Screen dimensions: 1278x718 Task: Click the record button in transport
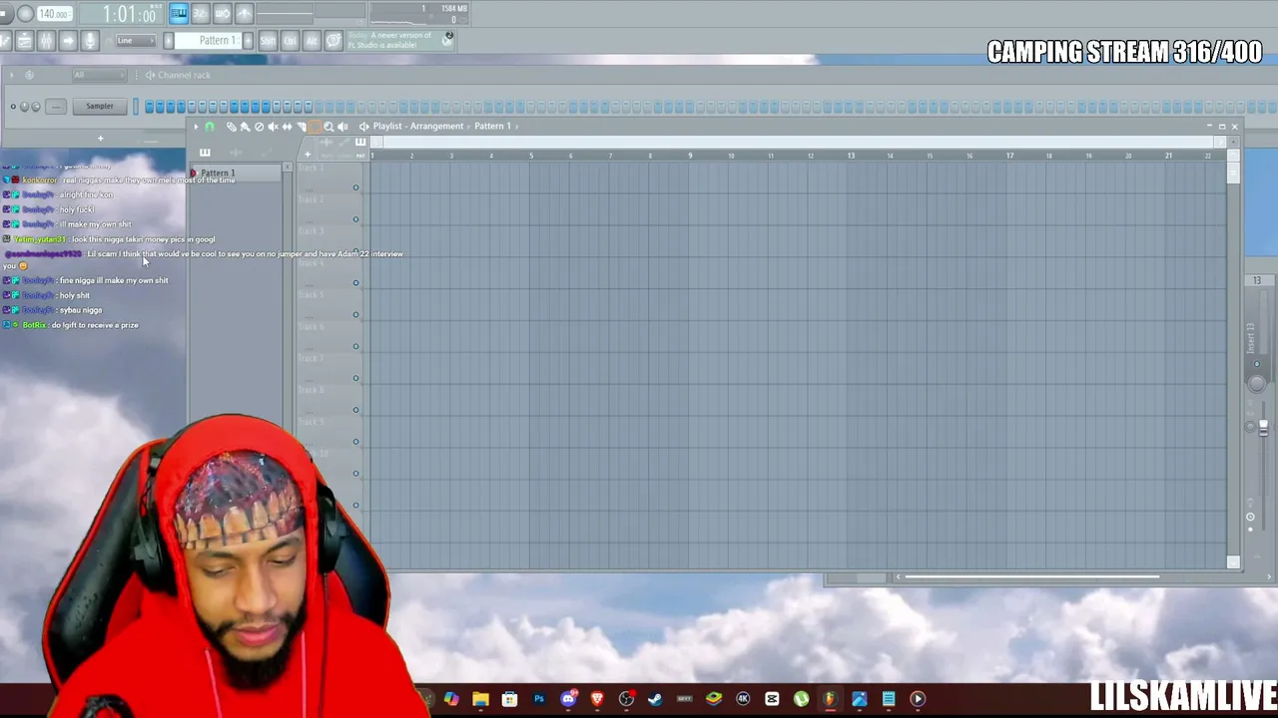click(25, 14)
